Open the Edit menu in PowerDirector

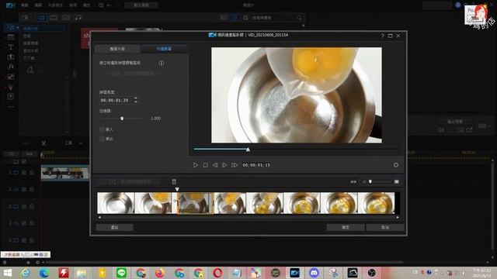[38, 5]
